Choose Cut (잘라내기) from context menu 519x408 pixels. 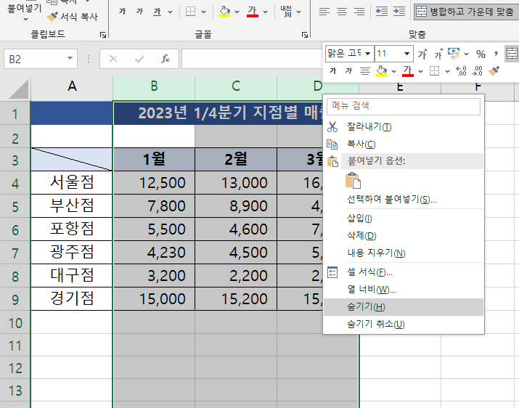404,127
